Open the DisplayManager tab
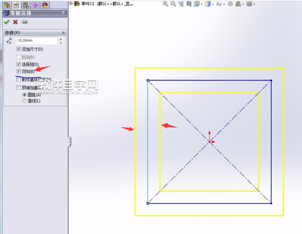Viewport: 302px width, 234px height. (45, 5)
